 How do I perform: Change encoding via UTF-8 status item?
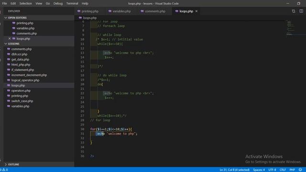(x=272, y=170)
